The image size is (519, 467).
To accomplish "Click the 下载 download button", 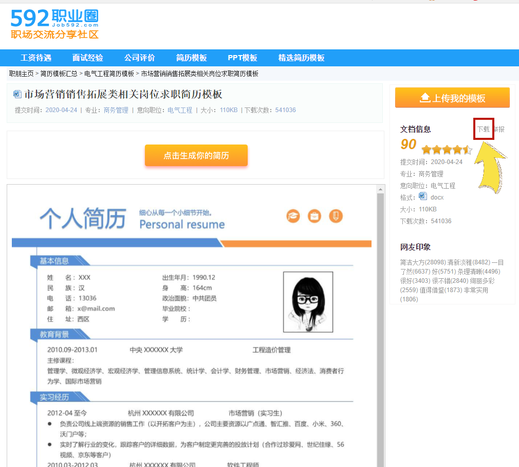I will click(x=484, y=129).
